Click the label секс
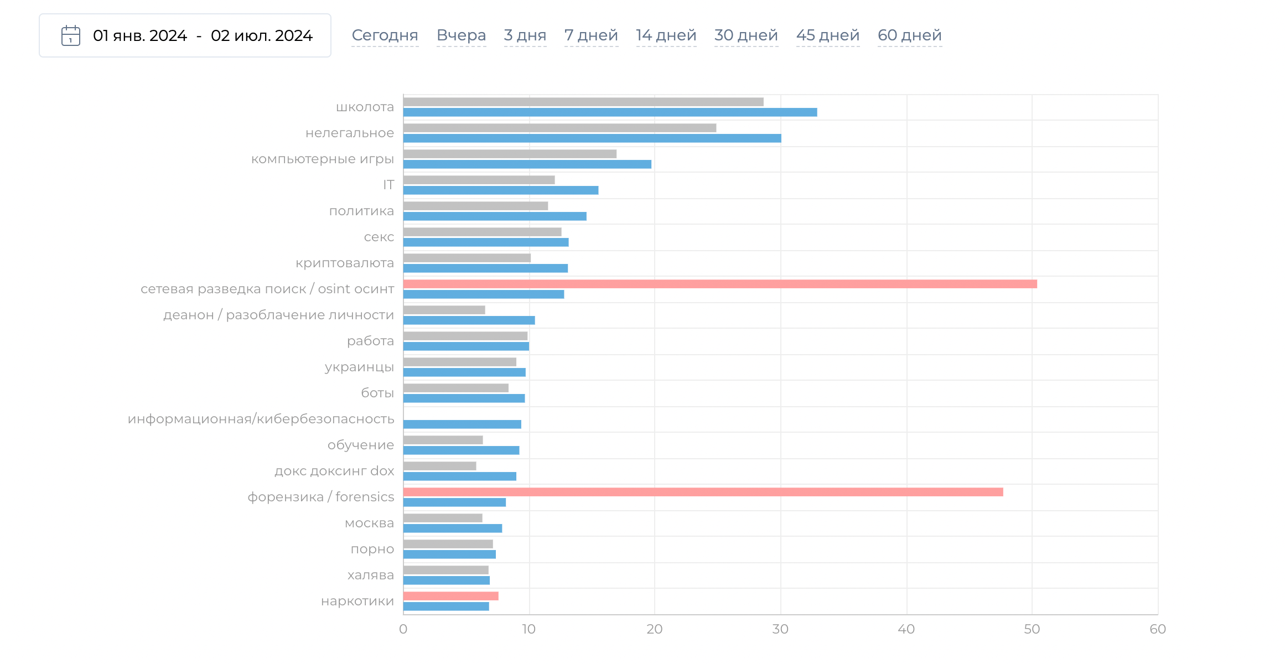 coord(379,237)
